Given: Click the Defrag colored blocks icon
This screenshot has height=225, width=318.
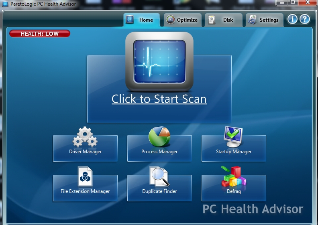Looking at the screenshot, I should [x=233, y=176].
